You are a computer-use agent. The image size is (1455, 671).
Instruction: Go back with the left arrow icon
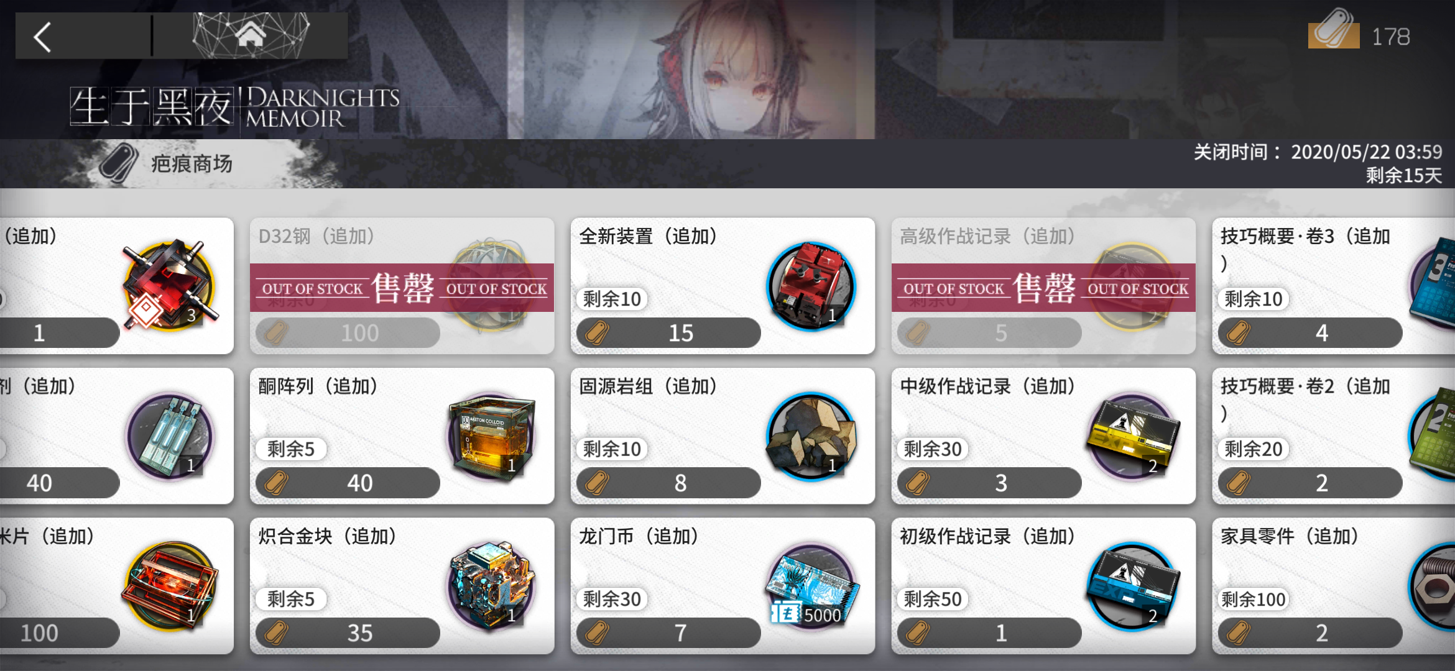pyautogui.click(x=42, y=37)
